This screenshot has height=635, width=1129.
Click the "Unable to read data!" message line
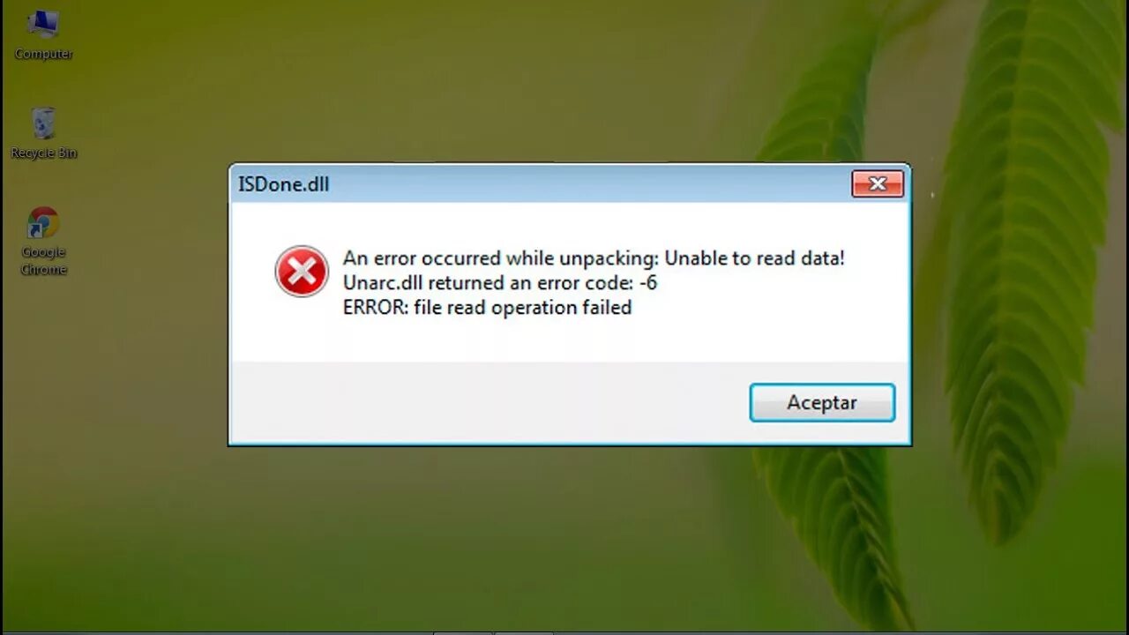pos(594,258)
